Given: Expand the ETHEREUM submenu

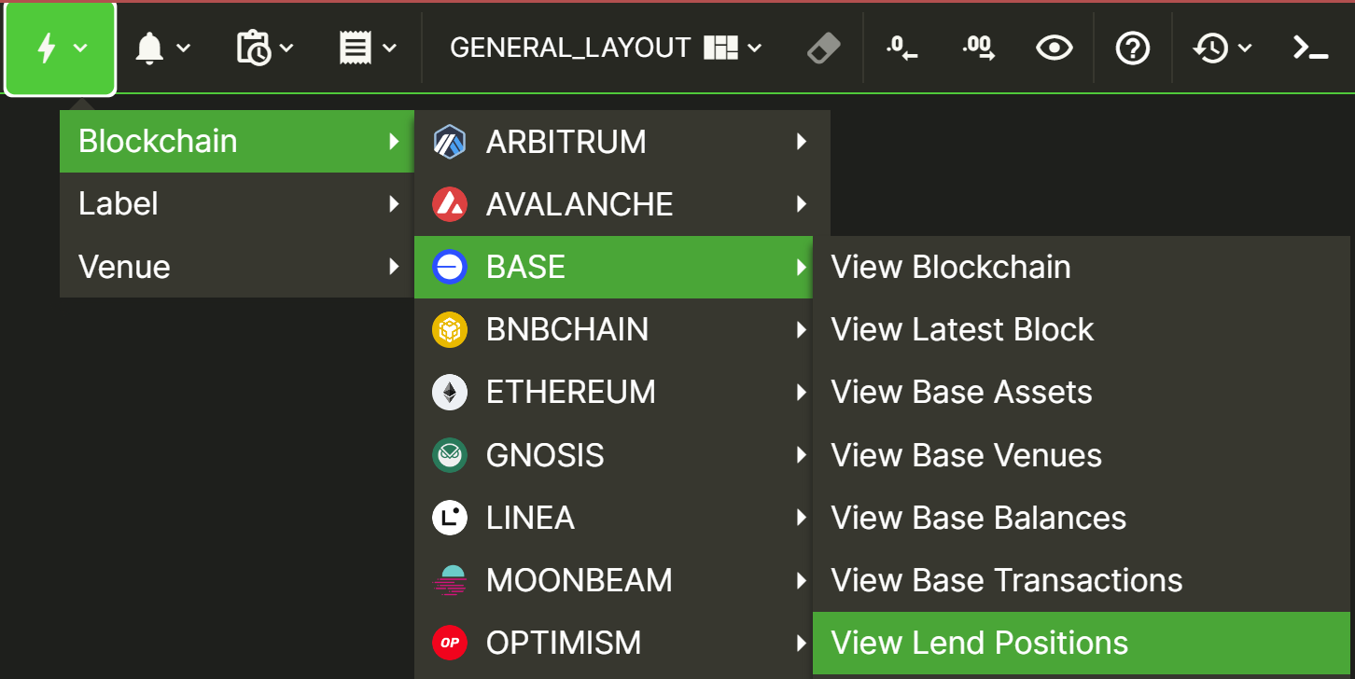Looking at the screenshot, I should coord(613,392).
